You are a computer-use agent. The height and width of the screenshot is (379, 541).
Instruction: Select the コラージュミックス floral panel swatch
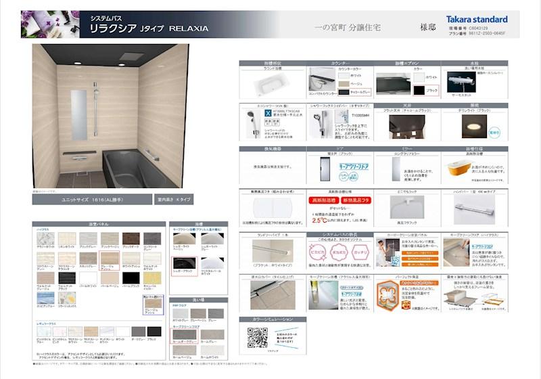click(67, 298)
